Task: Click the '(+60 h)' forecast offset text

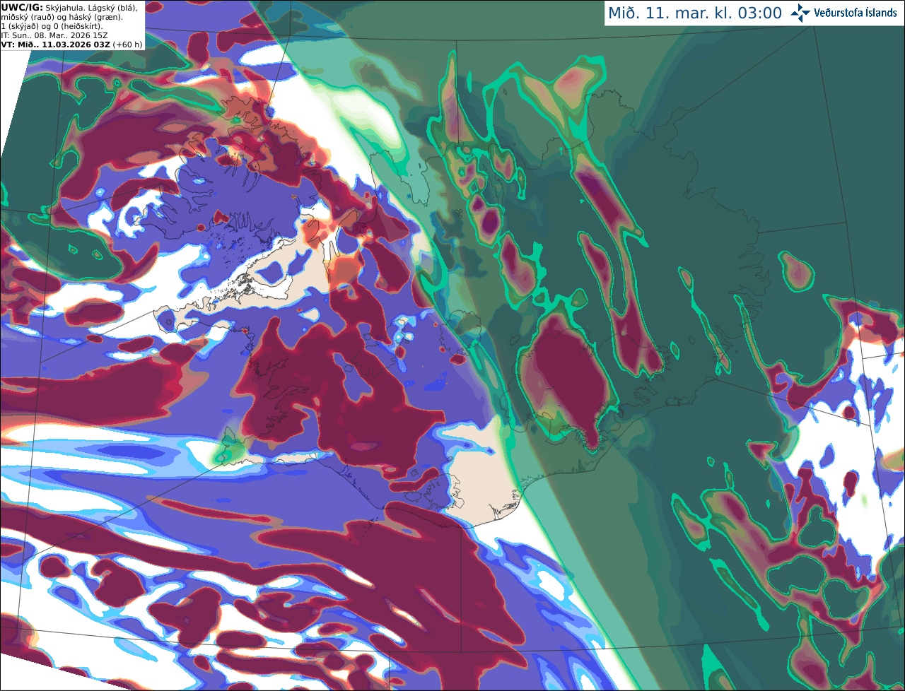Action: (x=127, y=45)
